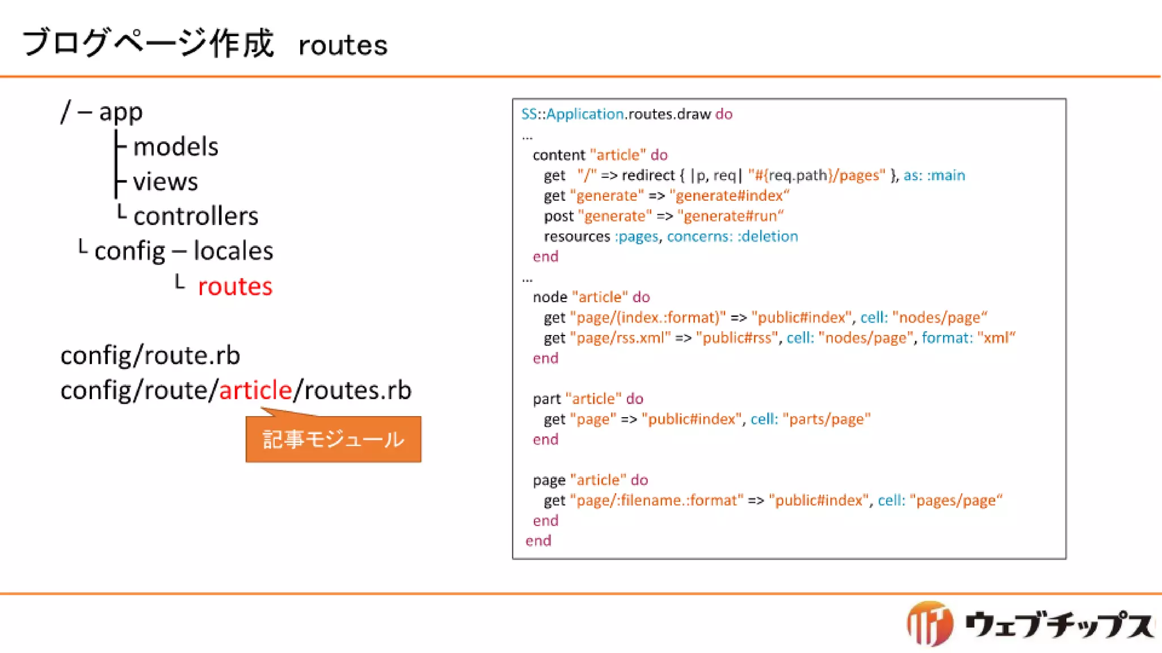The image size is (1162, 653).
Task: Click the views folder in tree
Action: point(165,182)
